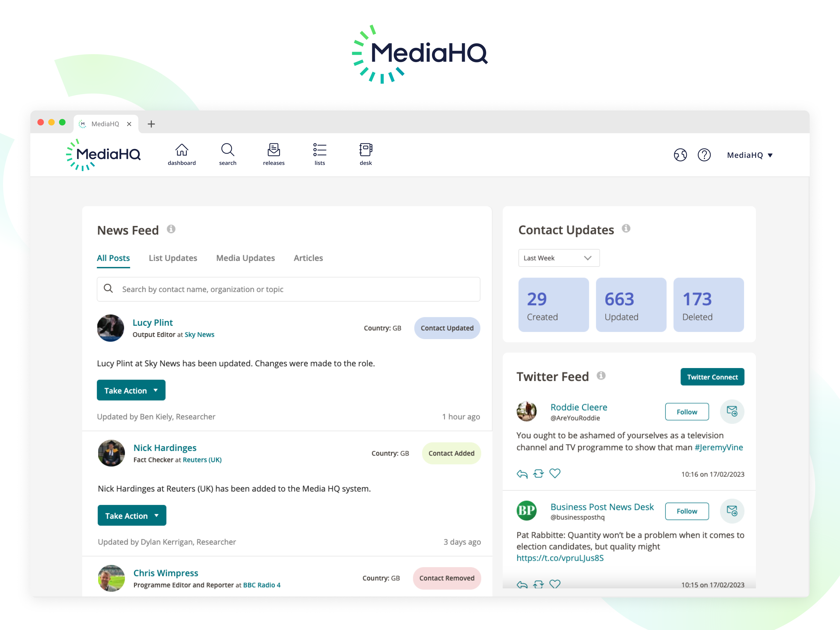Open the Last Week time range dropdown
840x630 pixels.
(x=558, y=258)
